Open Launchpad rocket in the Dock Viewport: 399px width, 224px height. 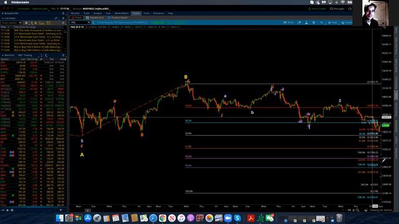(97, 218)
